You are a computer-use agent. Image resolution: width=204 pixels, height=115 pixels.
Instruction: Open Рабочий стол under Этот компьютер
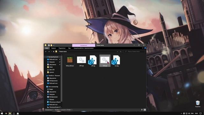[52, 104]
